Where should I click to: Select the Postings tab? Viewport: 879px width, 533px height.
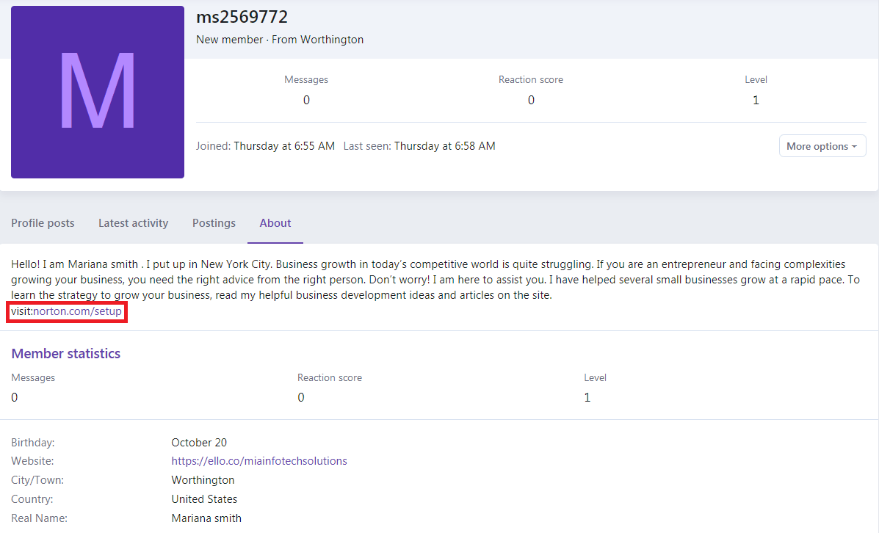click(x=214, y=223)
